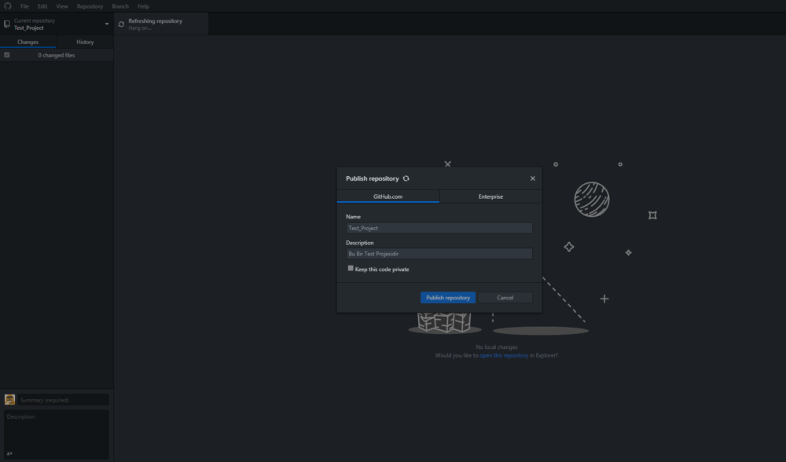Click the open this repository link
The width and height of the screenshot is (786, 462).
505,354
